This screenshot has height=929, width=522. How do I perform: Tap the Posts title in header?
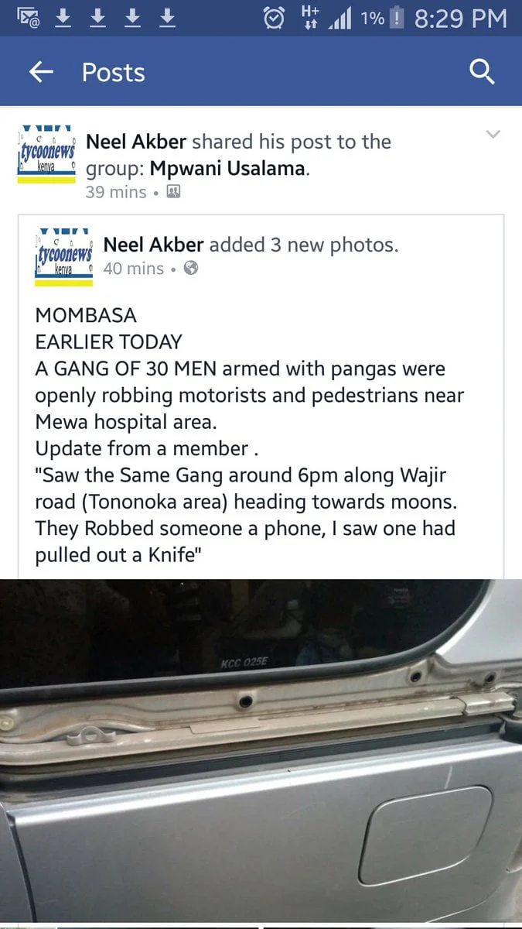coord(114,72)
